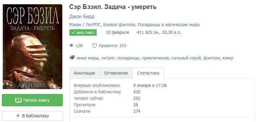Viewport: 256px width, 122px height.
Task: Open the юмор tag
Action: pos(228,58)
